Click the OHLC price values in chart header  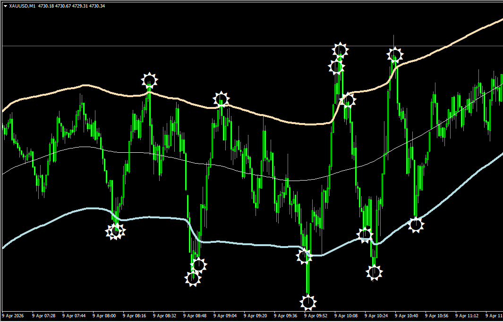[x=72, y=6]
